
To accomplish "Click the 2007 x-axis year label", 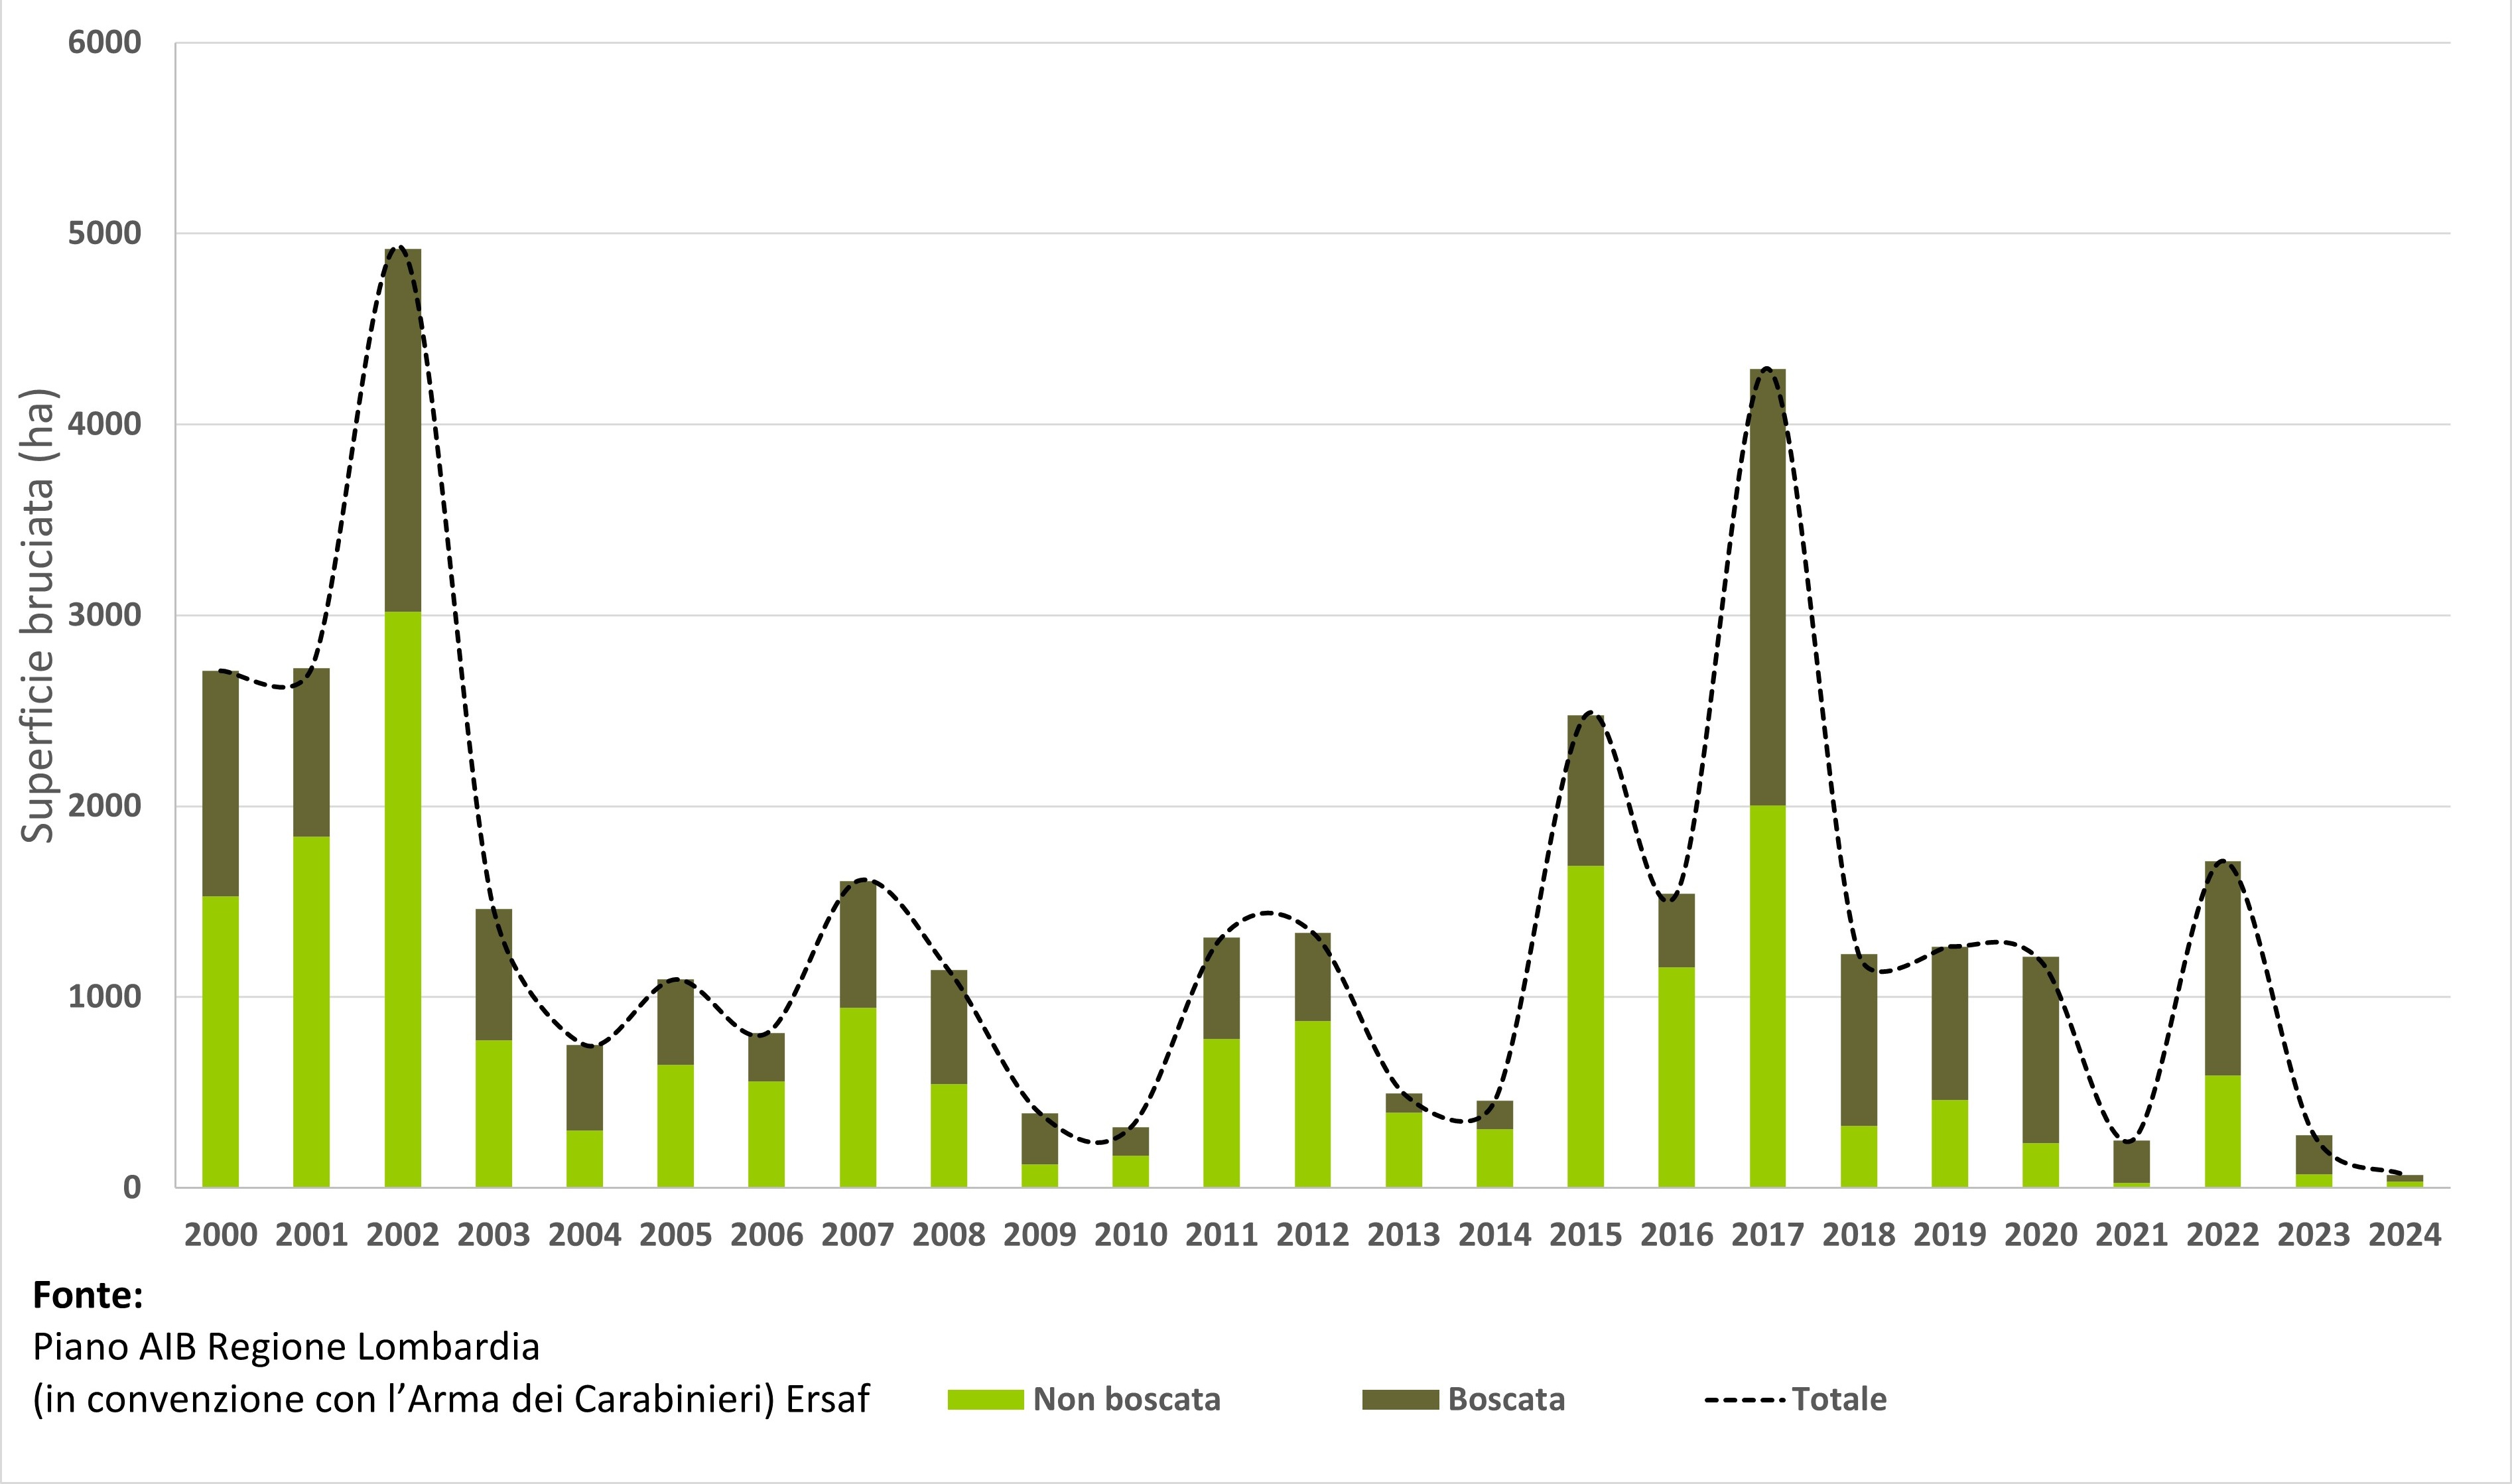I will point(858,1235).
